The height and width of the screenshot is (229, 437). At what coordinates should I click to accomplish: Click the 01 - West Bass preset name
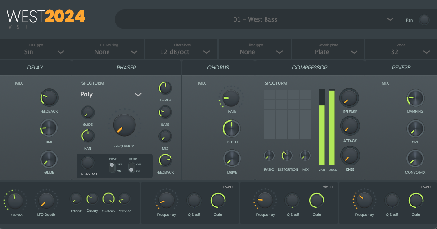pos(255,20)
